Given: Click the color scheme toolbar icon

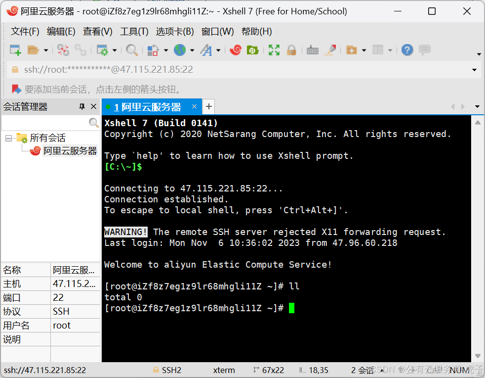Looking at the screenshot, I should click(x=153, y=50).
